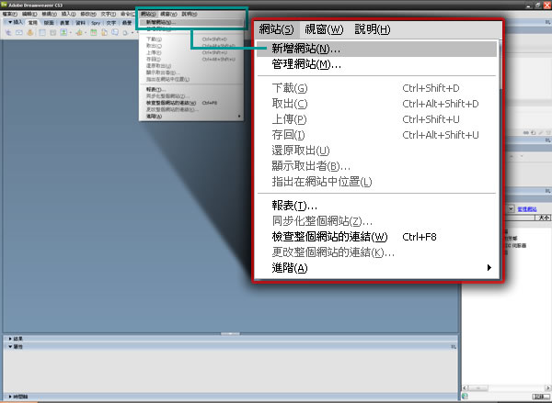This screenshot has width=552, height=403.
Task: Click the splitter handle above 結果 panel
Action: (x=230, y=333)
